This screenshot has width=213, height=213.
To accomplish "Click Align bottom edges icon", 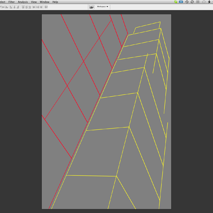I will coord(6,7).
